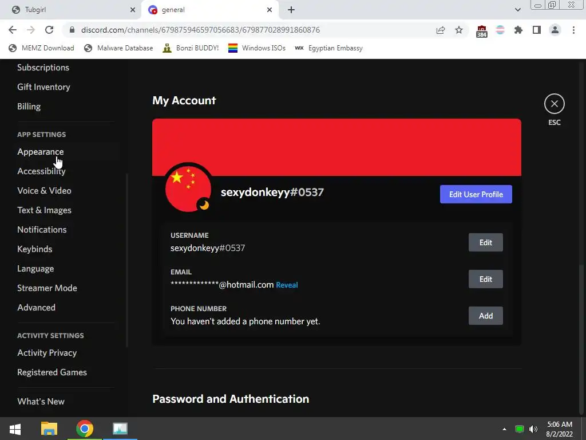586x440 pixels.
Task: Reload the page using the refresh icon
Action: point(49,30)
